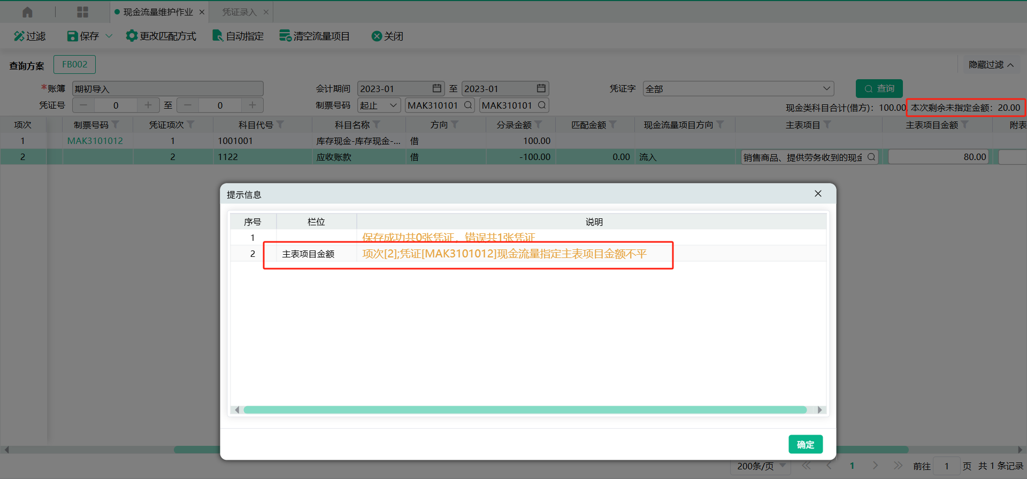Screen dimensions: 1027x479
Task: Click the dialog horizontal scrollbar
Action: (x=525, y=410)
